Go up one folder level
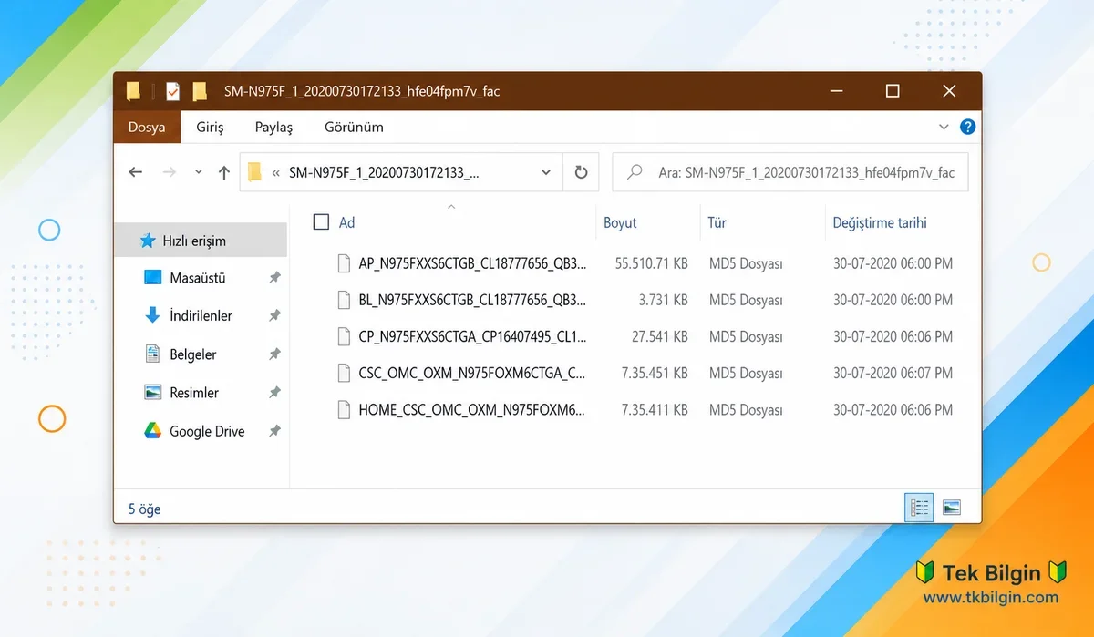The height and width of the screenshot is (637, 1094). (223, 172)
